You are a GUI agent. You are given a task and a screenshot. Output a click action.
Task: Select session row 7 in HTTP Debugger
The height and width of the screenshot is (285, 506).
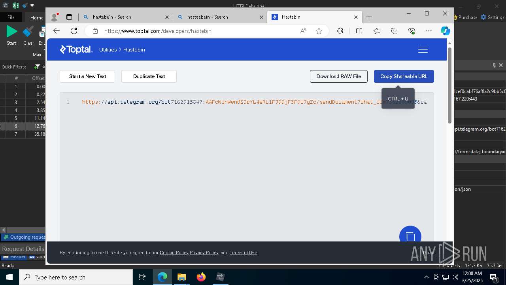[x=23, y=134]
